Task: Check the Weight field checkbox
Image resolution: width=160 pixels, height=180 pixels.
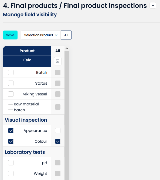Action: pyautogui.click(x=11, y=174)
